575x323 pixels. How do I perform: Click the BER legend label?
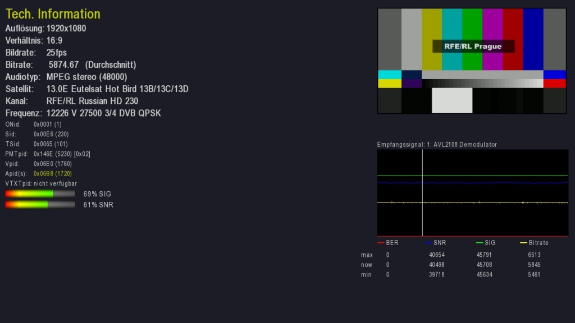392,243
